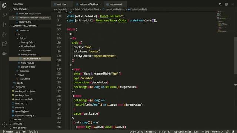Image resolution: width=237 pixels, height=133 pixels.
Task: Click the feedback icon in status bar
Action: (227, 132)
